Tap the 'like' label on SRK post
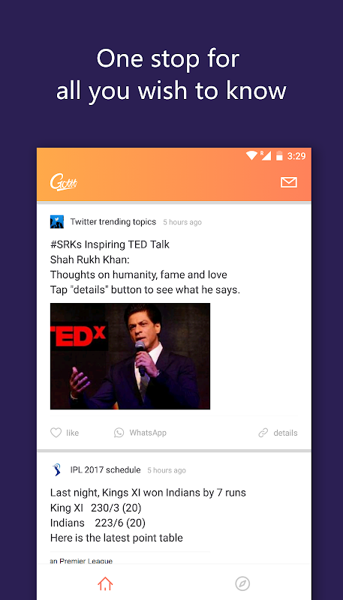343x600 pixels. [72, 433]
